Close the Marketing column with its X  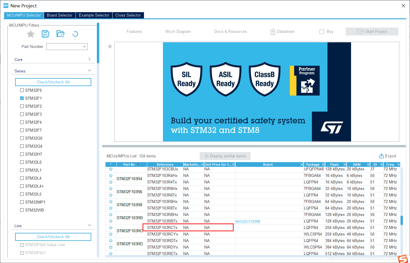click(202, 164)
